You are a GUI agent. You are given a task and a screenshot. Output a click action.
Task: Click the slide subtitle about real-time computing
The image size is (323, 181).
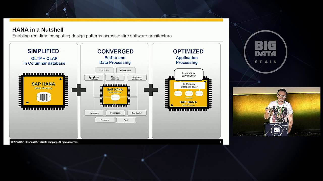point(92,36)
